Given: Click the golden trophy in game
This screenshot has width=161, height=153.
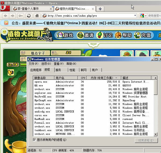Looking at the screenshot, I should coord(15,146).
